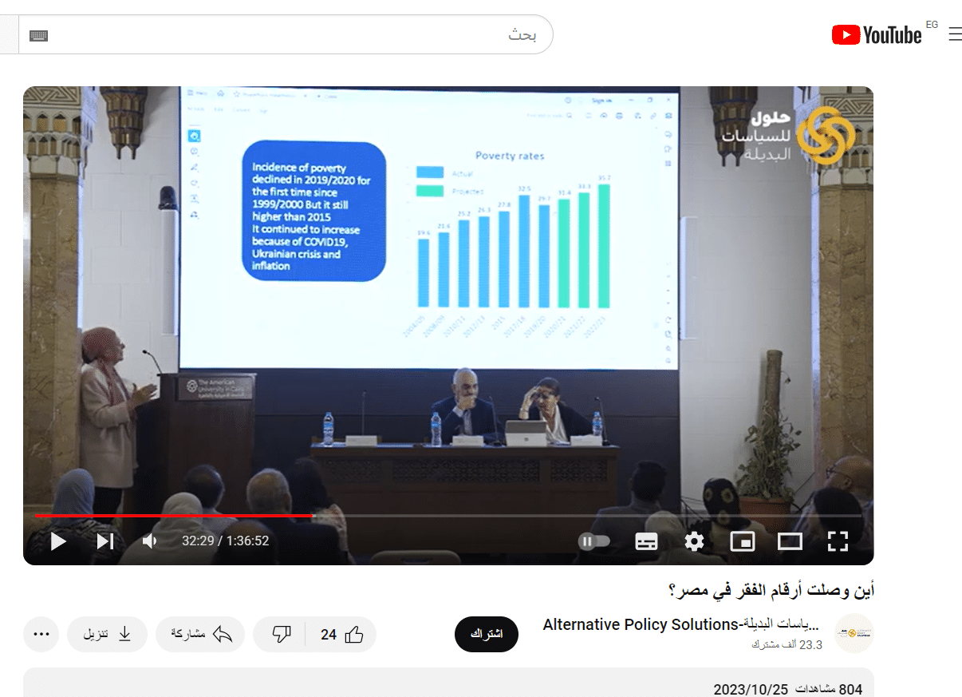Viewport: 962px width, 697px height.
Task: Play the paused video
Action: [58, 541]
